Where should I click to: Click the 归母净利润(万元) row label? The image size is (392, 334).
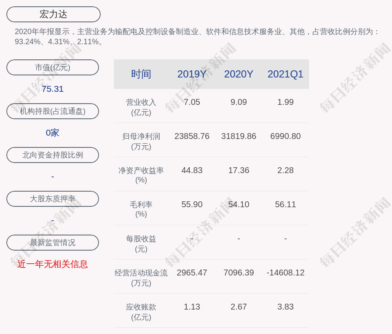(141, 142)
